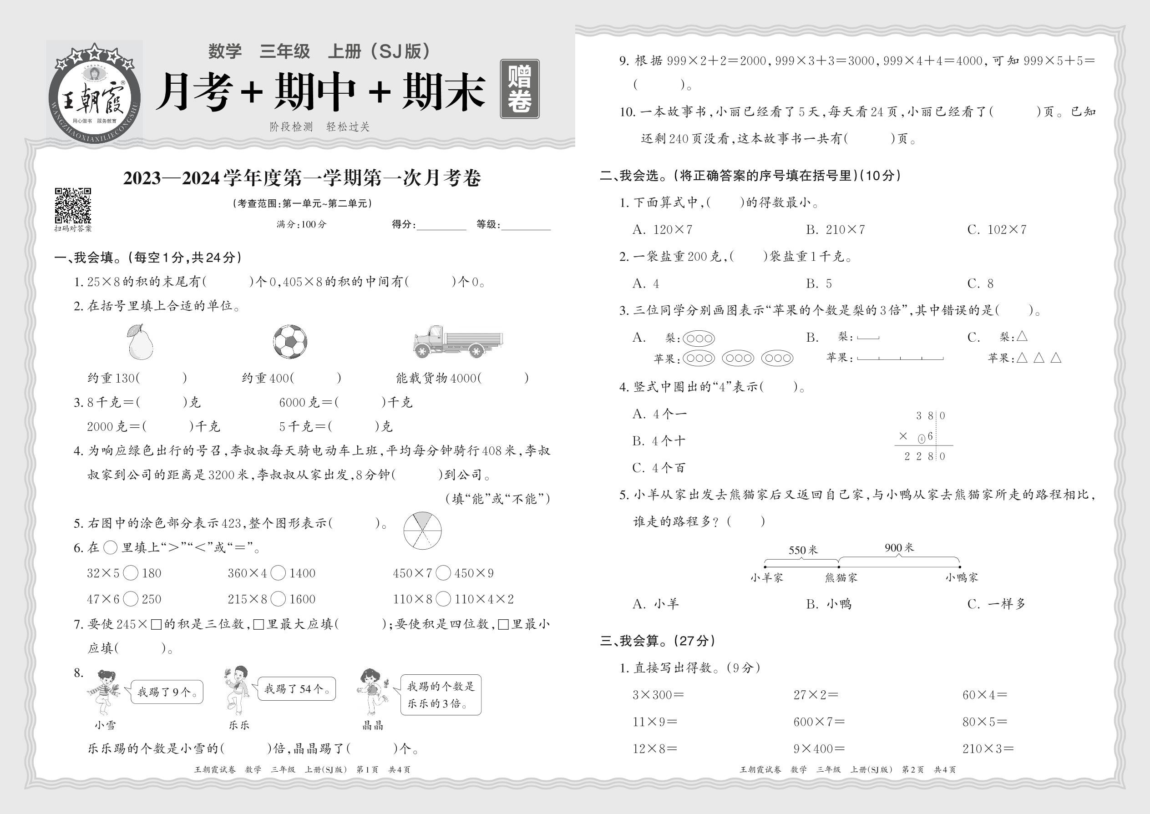Click the circled 4 in the multiplication
The height and width of the screenshot is (814, 1150).
coord(921,439)
